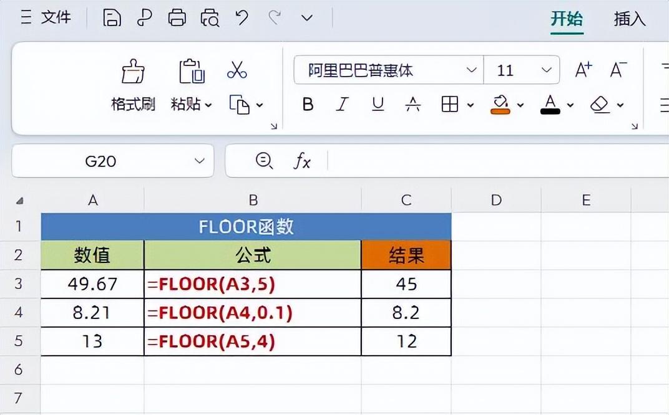669x415 pixels.
Task: Select cell containing 13
Action: (x=92, y=341)
